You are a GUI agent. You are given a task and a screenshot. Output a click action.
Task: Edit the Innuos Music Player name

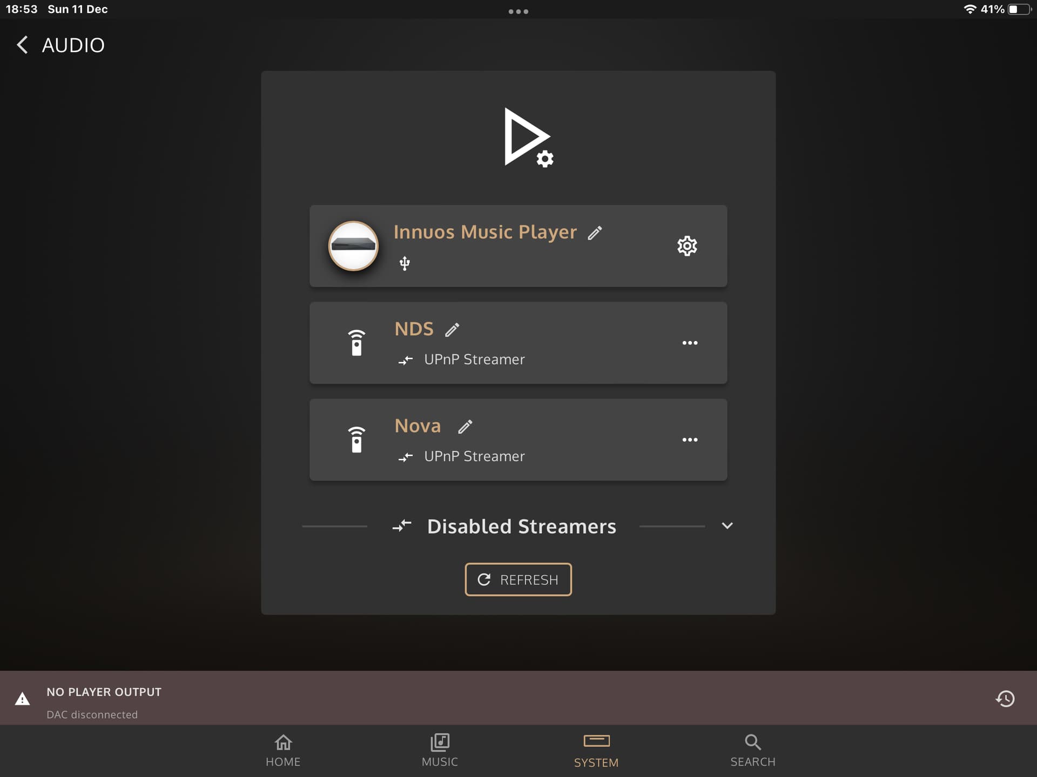[595, 233]
